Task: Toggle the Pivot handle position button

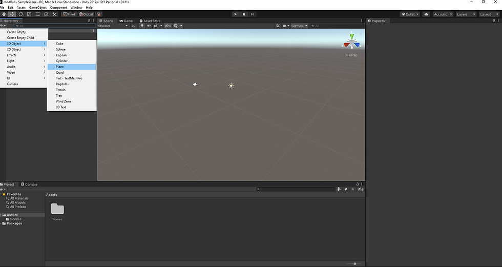Action: [69, 14]
